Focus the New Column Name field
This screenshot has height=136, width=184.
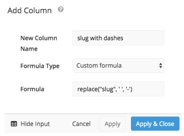(118, 38)
